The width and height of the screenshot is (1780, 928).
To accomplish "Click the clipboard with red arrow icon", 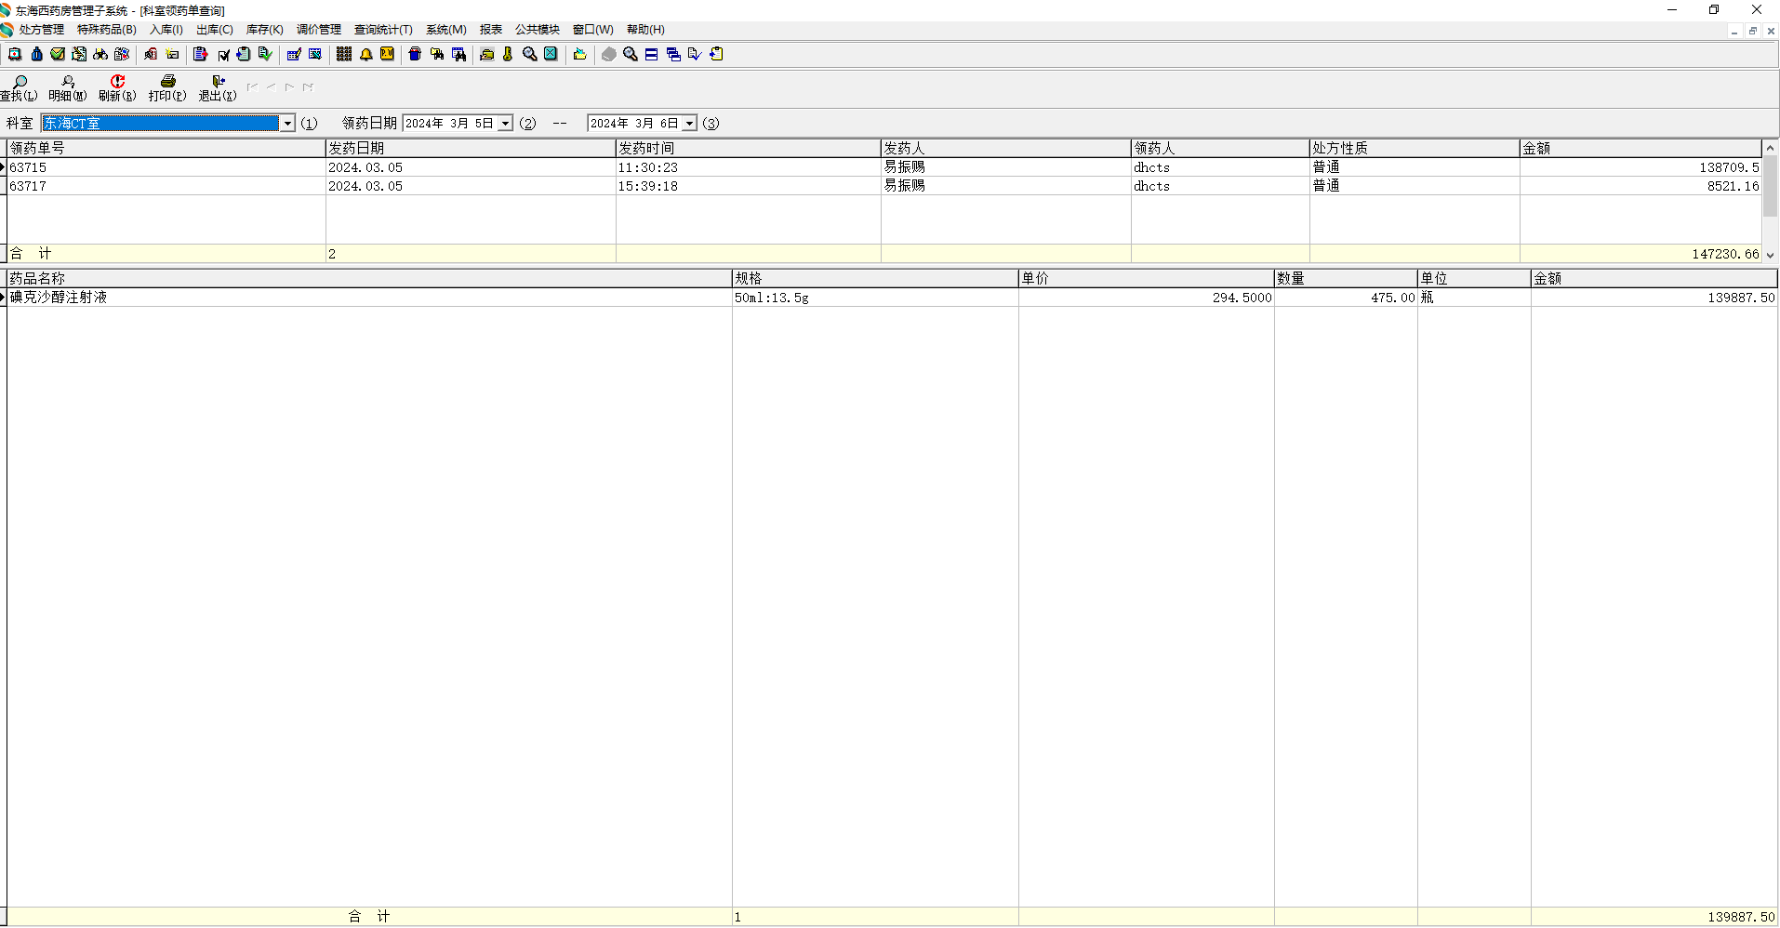I will [x=200, y=55].
